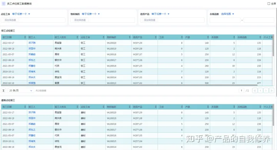Go to next page of upper table
Screen dimensions: 277x150
pyautogui.click(x=266, y=90)
